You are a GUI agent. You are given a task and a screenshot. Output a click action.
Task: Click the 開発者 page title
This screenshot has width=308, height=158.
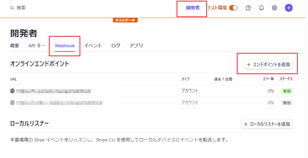tap(23, 34)
